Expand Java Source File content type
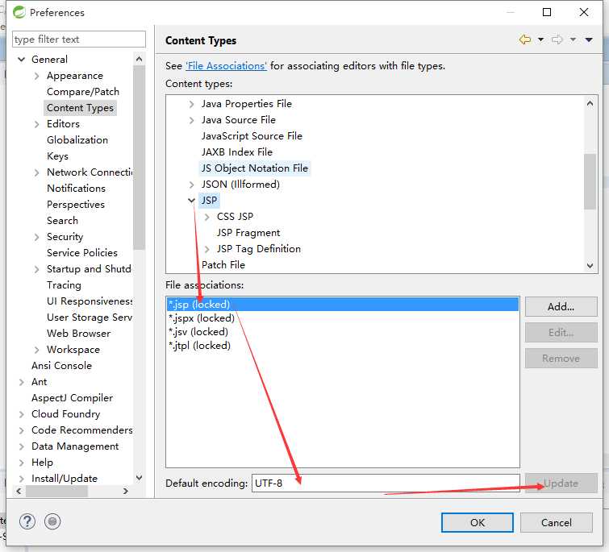This screenshot has height=552, width=609. tap(191, 120)
